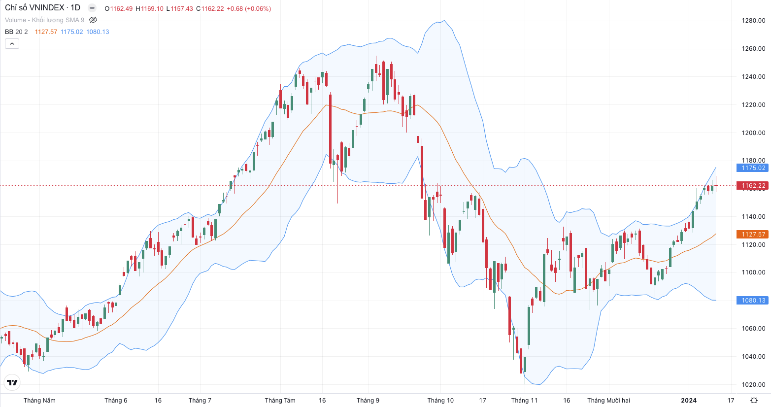Click the 1200.00 price axis label
The image size is (771, 407).
(754, 133)
